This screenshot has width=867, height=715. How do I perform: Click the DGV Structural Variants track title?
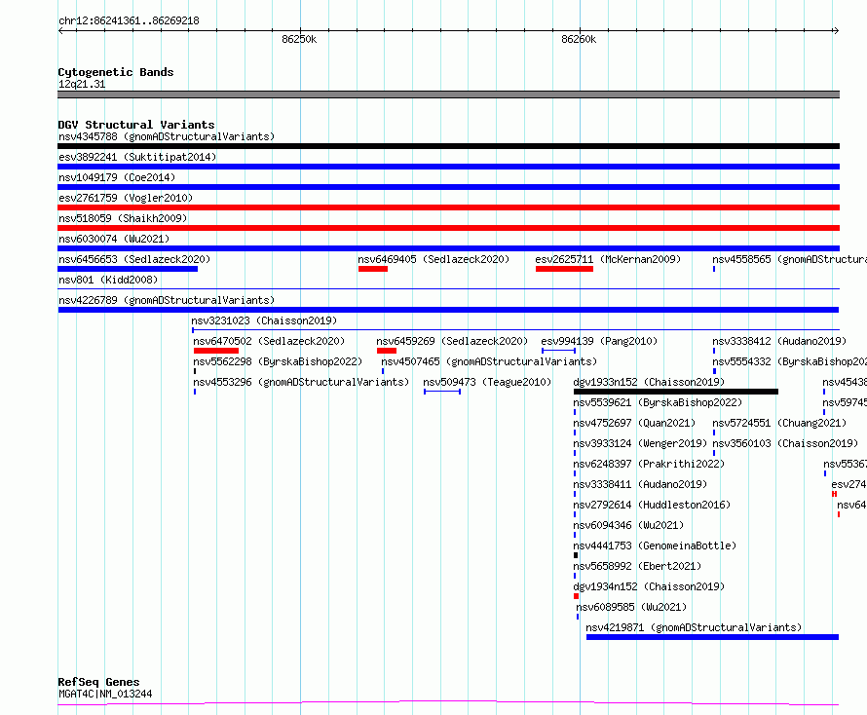[x=136, y=125]
